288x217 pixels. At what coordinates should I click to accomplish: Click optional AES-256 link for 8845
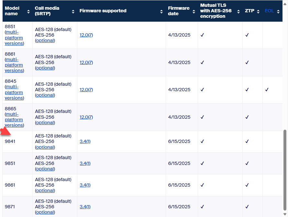click(45, 95)
